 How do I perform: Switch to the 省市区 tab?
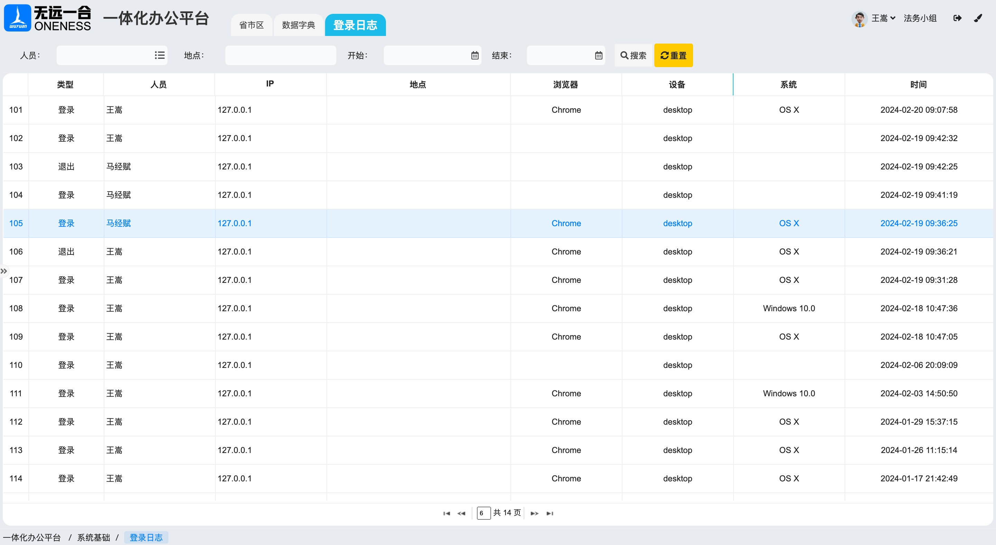click(x=251, y=25)
